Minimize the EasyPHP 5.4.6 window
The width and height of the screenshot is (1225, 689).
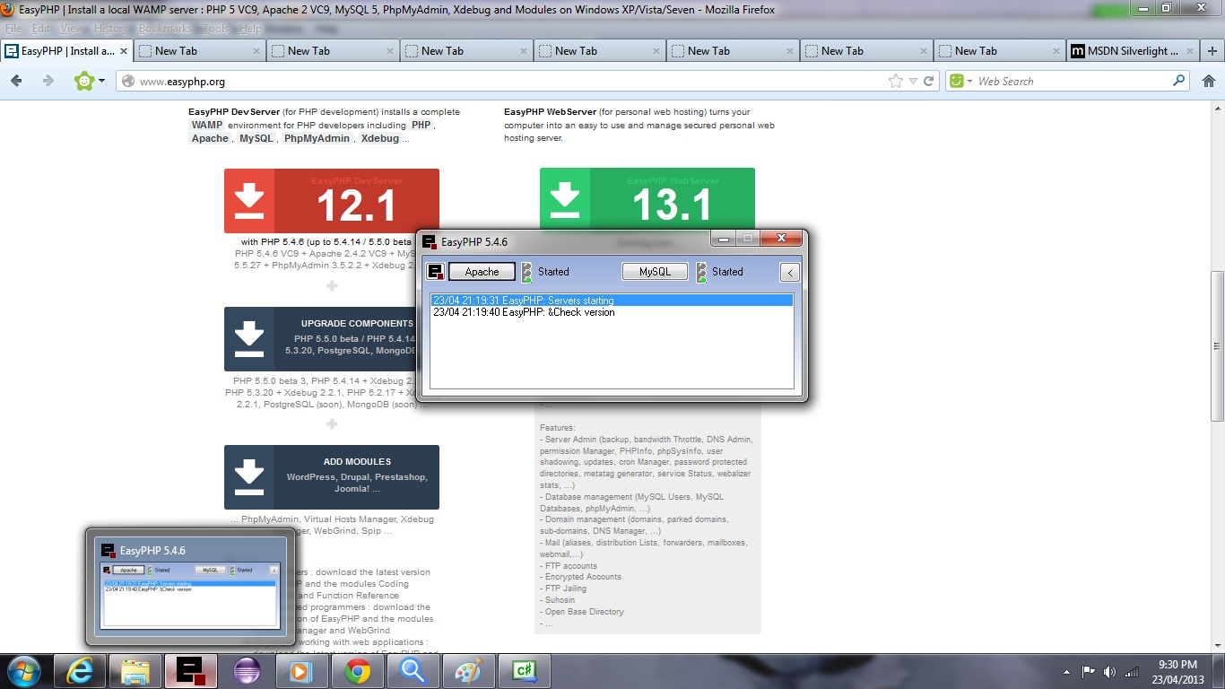pyautogui.click(x=724, y=238)
